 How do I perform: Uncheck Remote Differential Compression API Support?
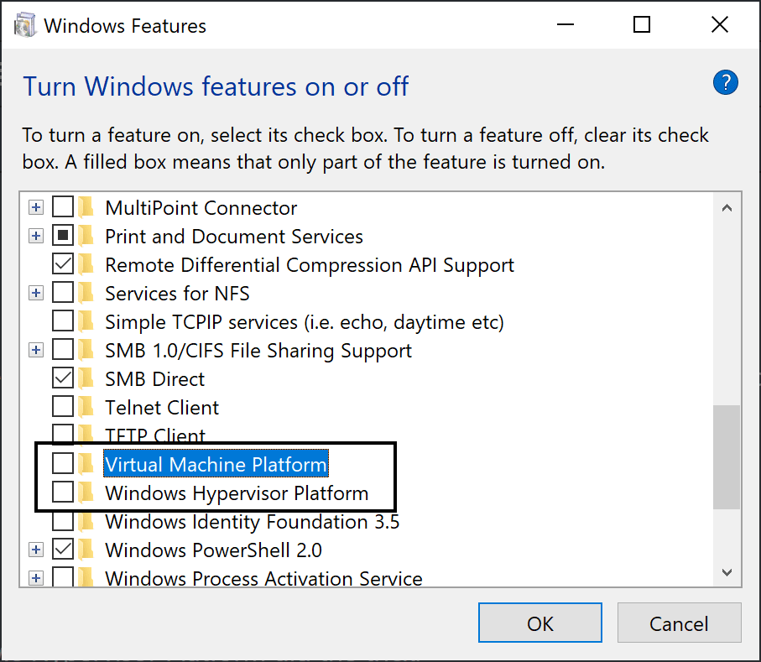pyautogui.click(x=63, y=264)
